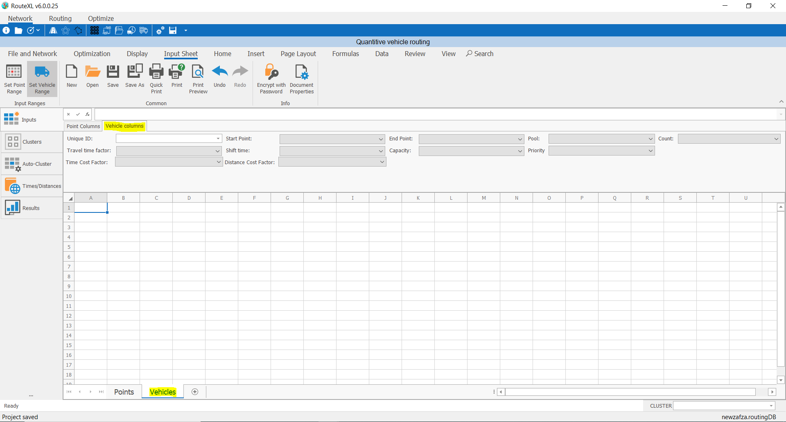Expand the Priority dropdown

(x=650, y=151)
